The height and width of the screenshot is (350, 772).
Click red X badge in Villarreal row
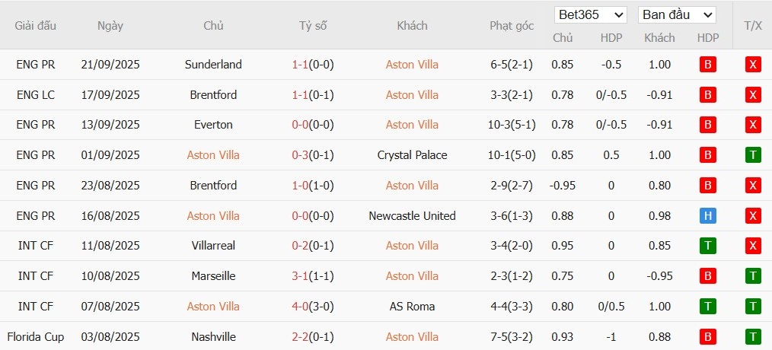tap(753, 246)
